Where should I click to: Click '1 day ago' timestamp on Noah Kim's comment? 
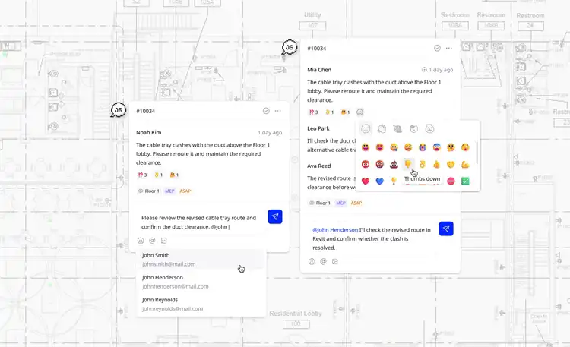click(270, 133)
